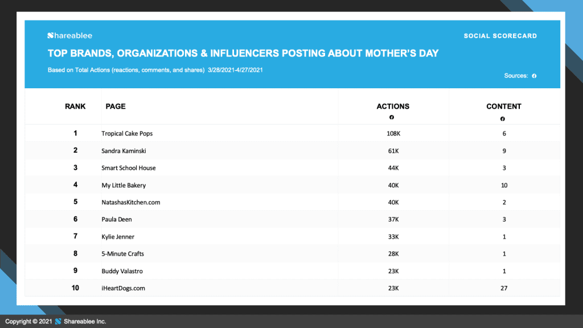Viewport: 583px width, 328px height.
Task: Click the content count 6 for Tropical Cake Pops
Action: 504,133
